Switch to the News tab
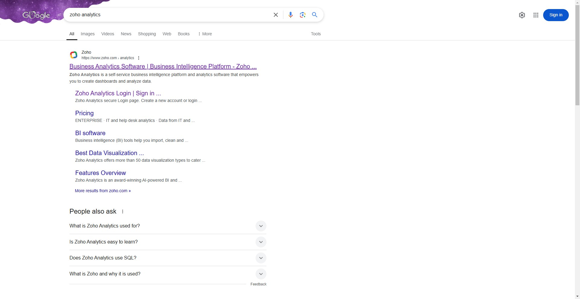Screen dimensions: 580x299 pos(126,34)
